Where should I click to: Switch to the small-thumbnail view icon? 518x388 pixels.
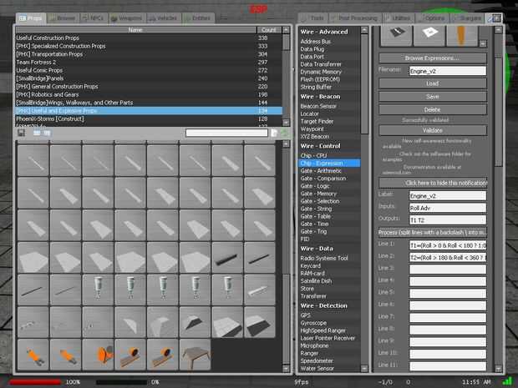(x=47, y=133)
